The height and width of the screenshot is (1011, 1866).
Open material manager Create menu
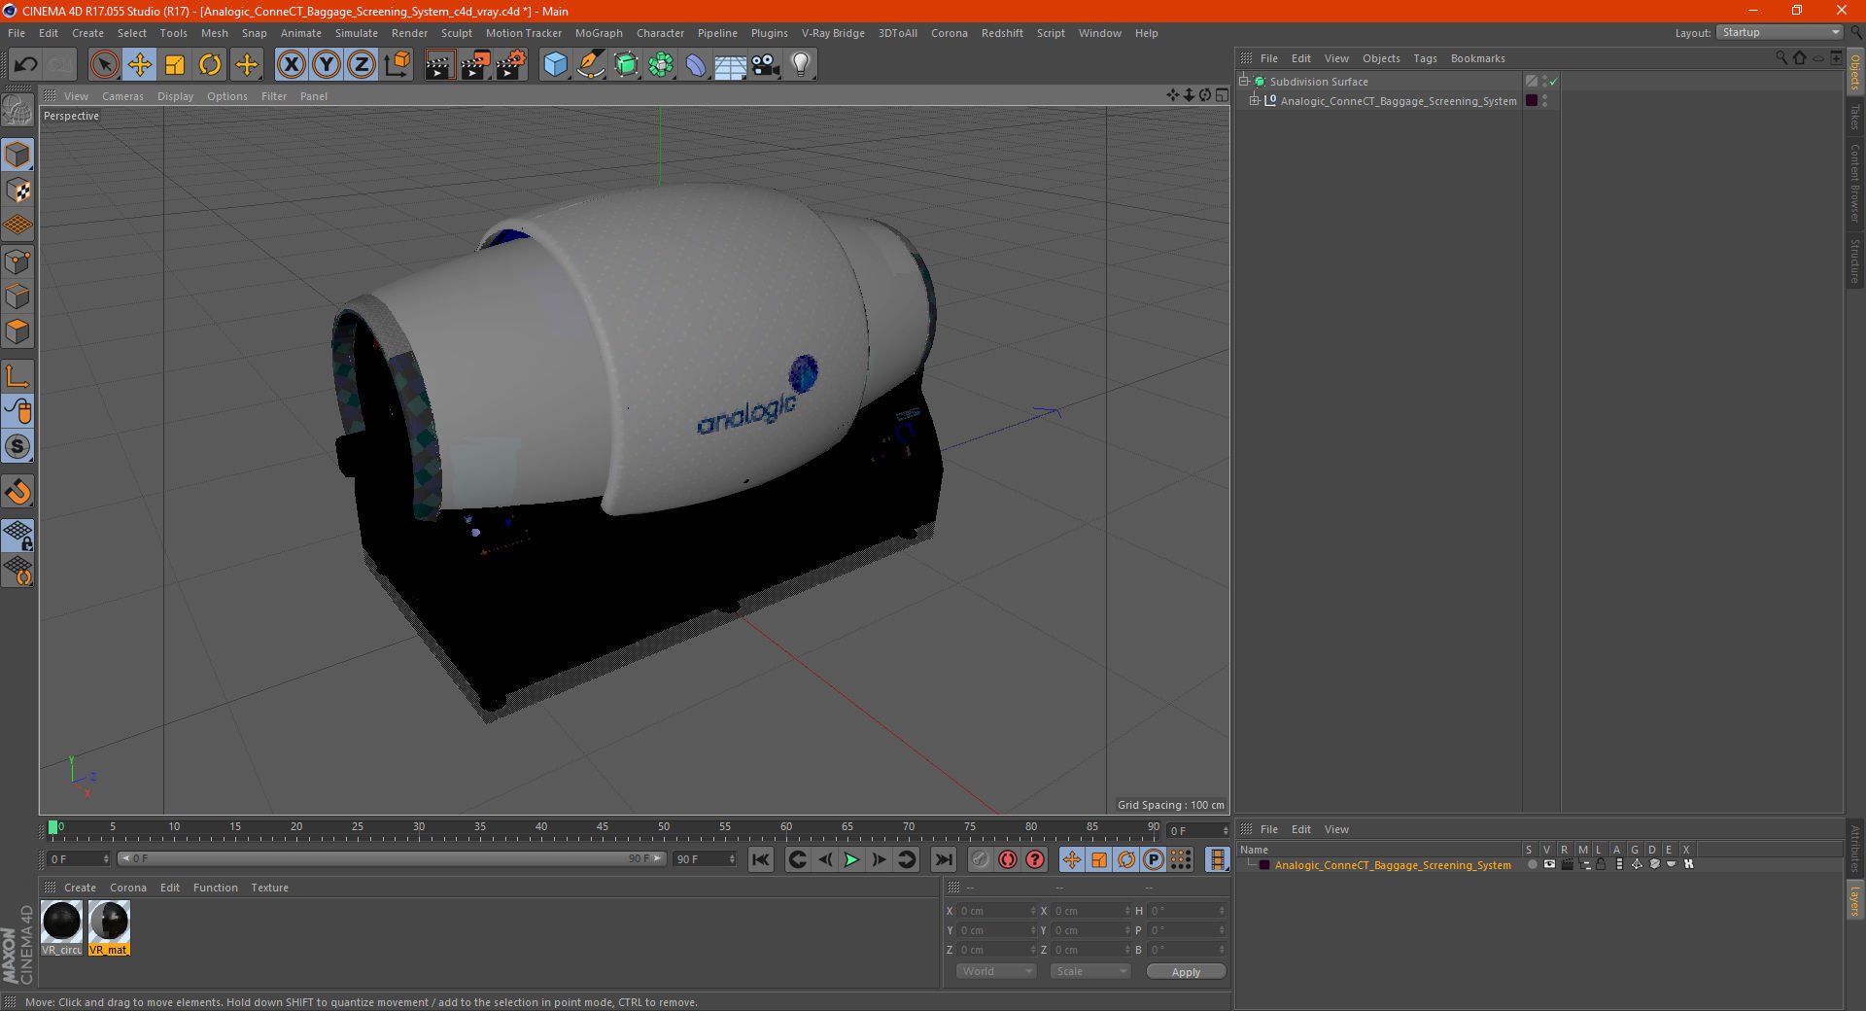80,888
